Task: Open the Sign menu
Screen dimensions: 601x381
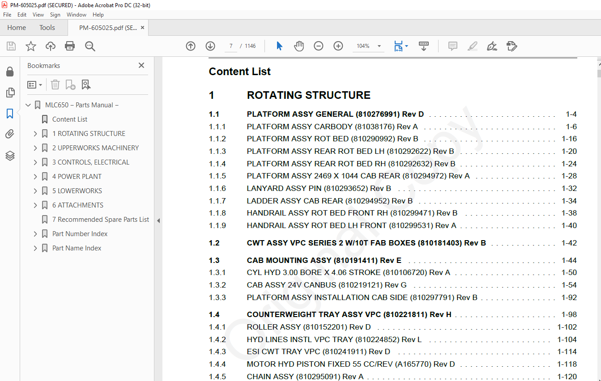Action: [x=55, y=15]
